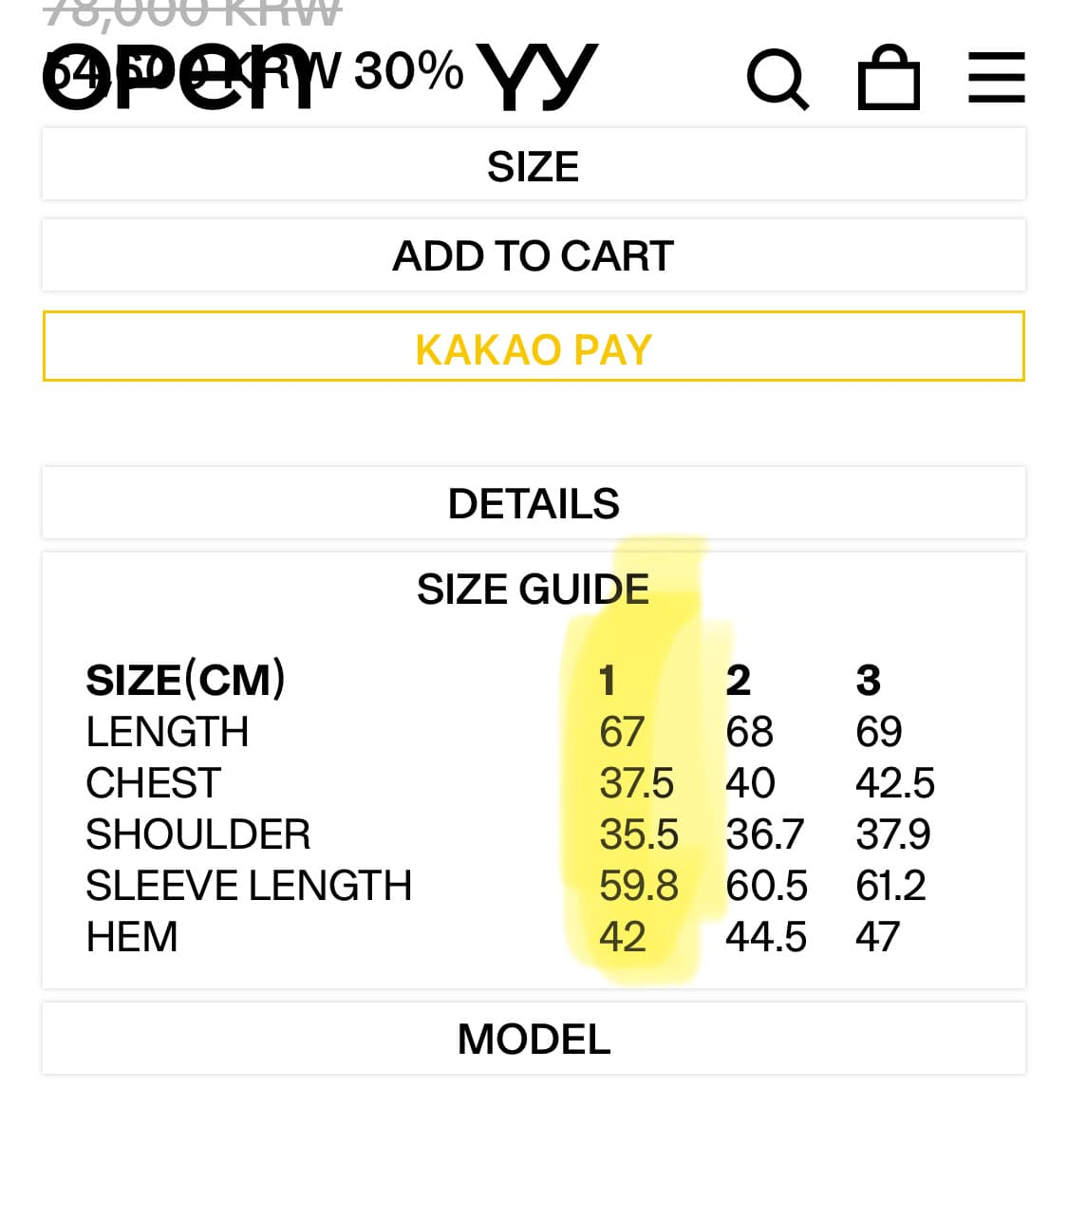Viewport: 1068px width, 1219px height.
Task: Click the 30% discount label
Action: coord(409,71)
